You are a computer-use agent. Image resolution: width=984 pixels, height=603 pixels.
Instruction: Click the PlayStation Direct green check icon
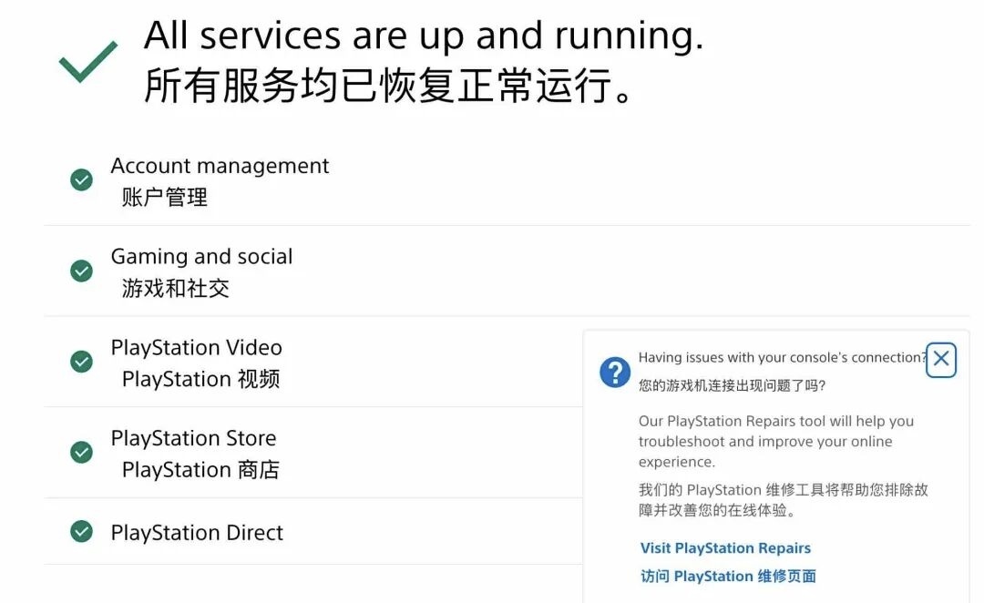(82, 532)
